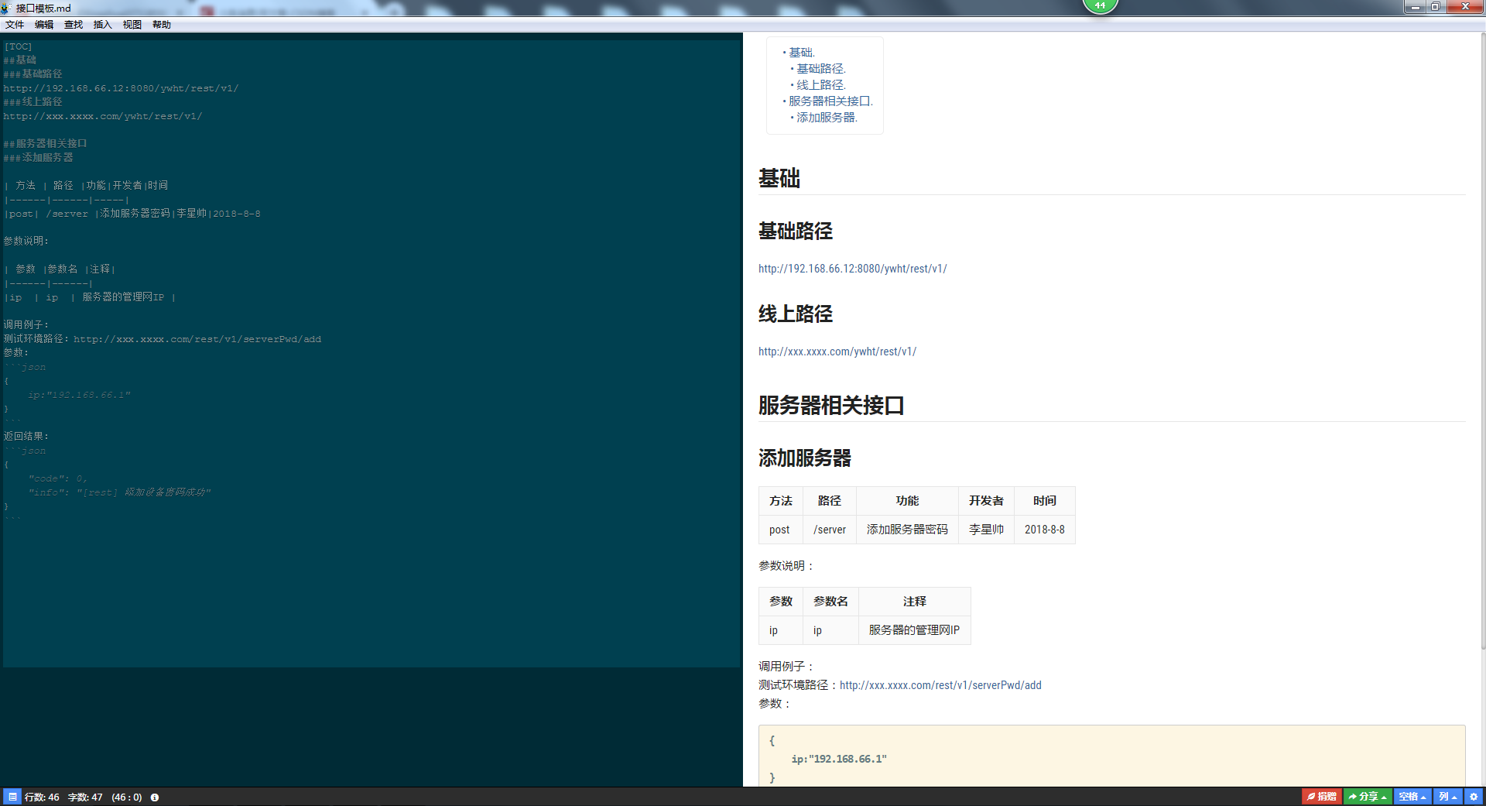
Task: Click the 李星帅 developer cell
Action: click(986, 530)
